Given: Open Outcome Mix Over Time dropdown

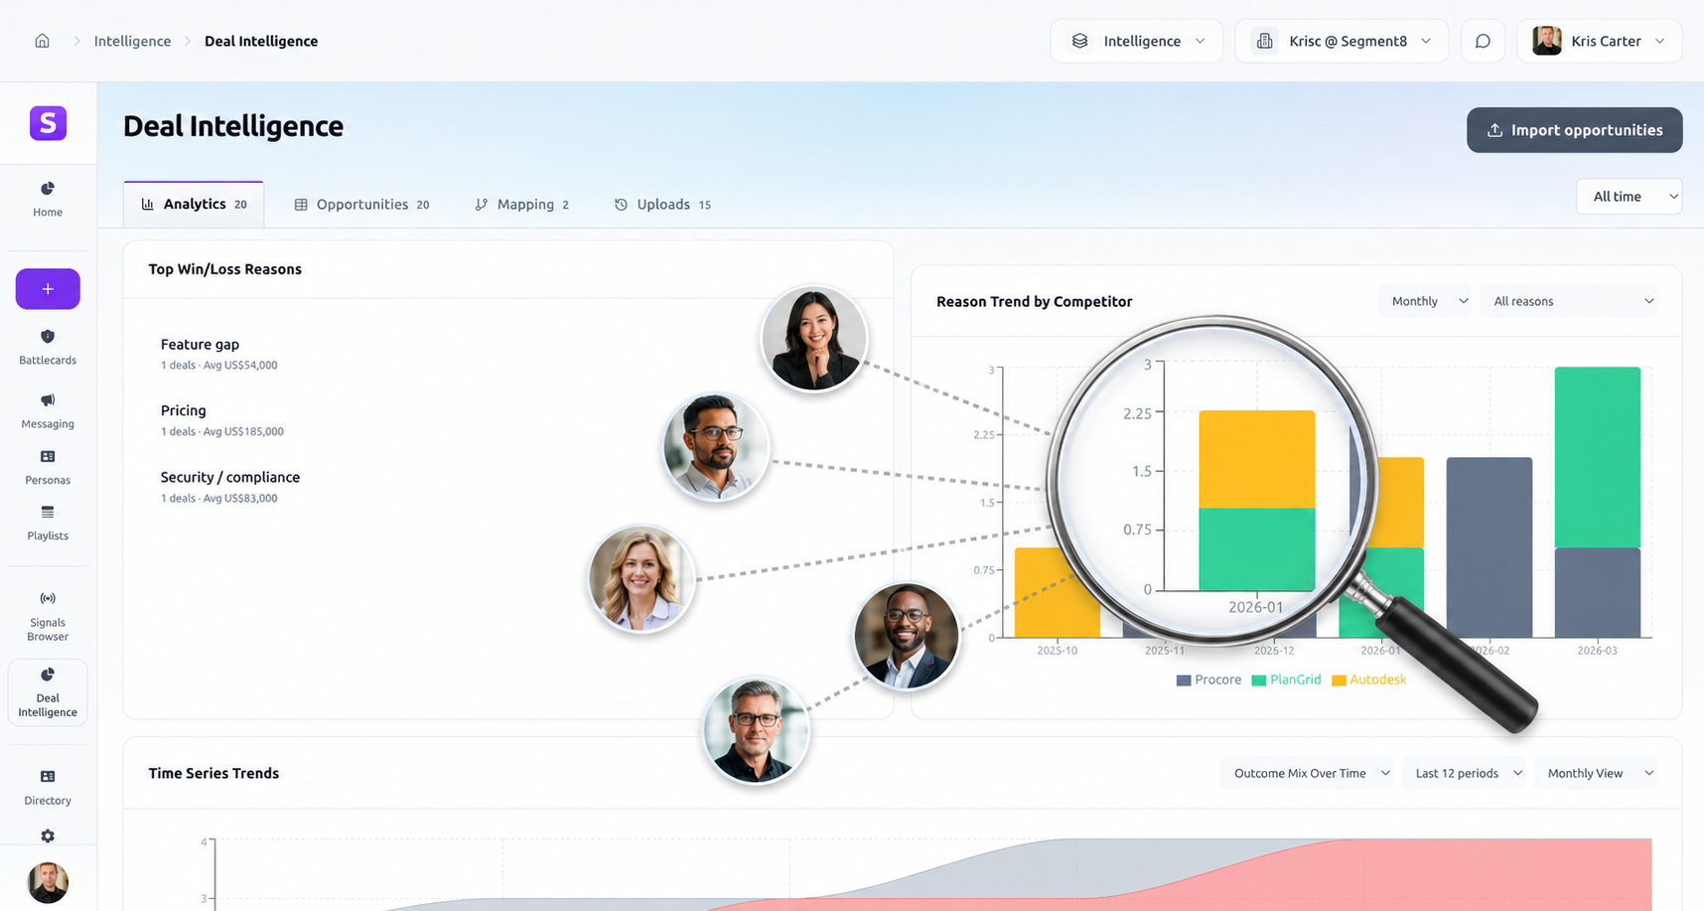Looking at the screenshot, I should [1307, 773].
